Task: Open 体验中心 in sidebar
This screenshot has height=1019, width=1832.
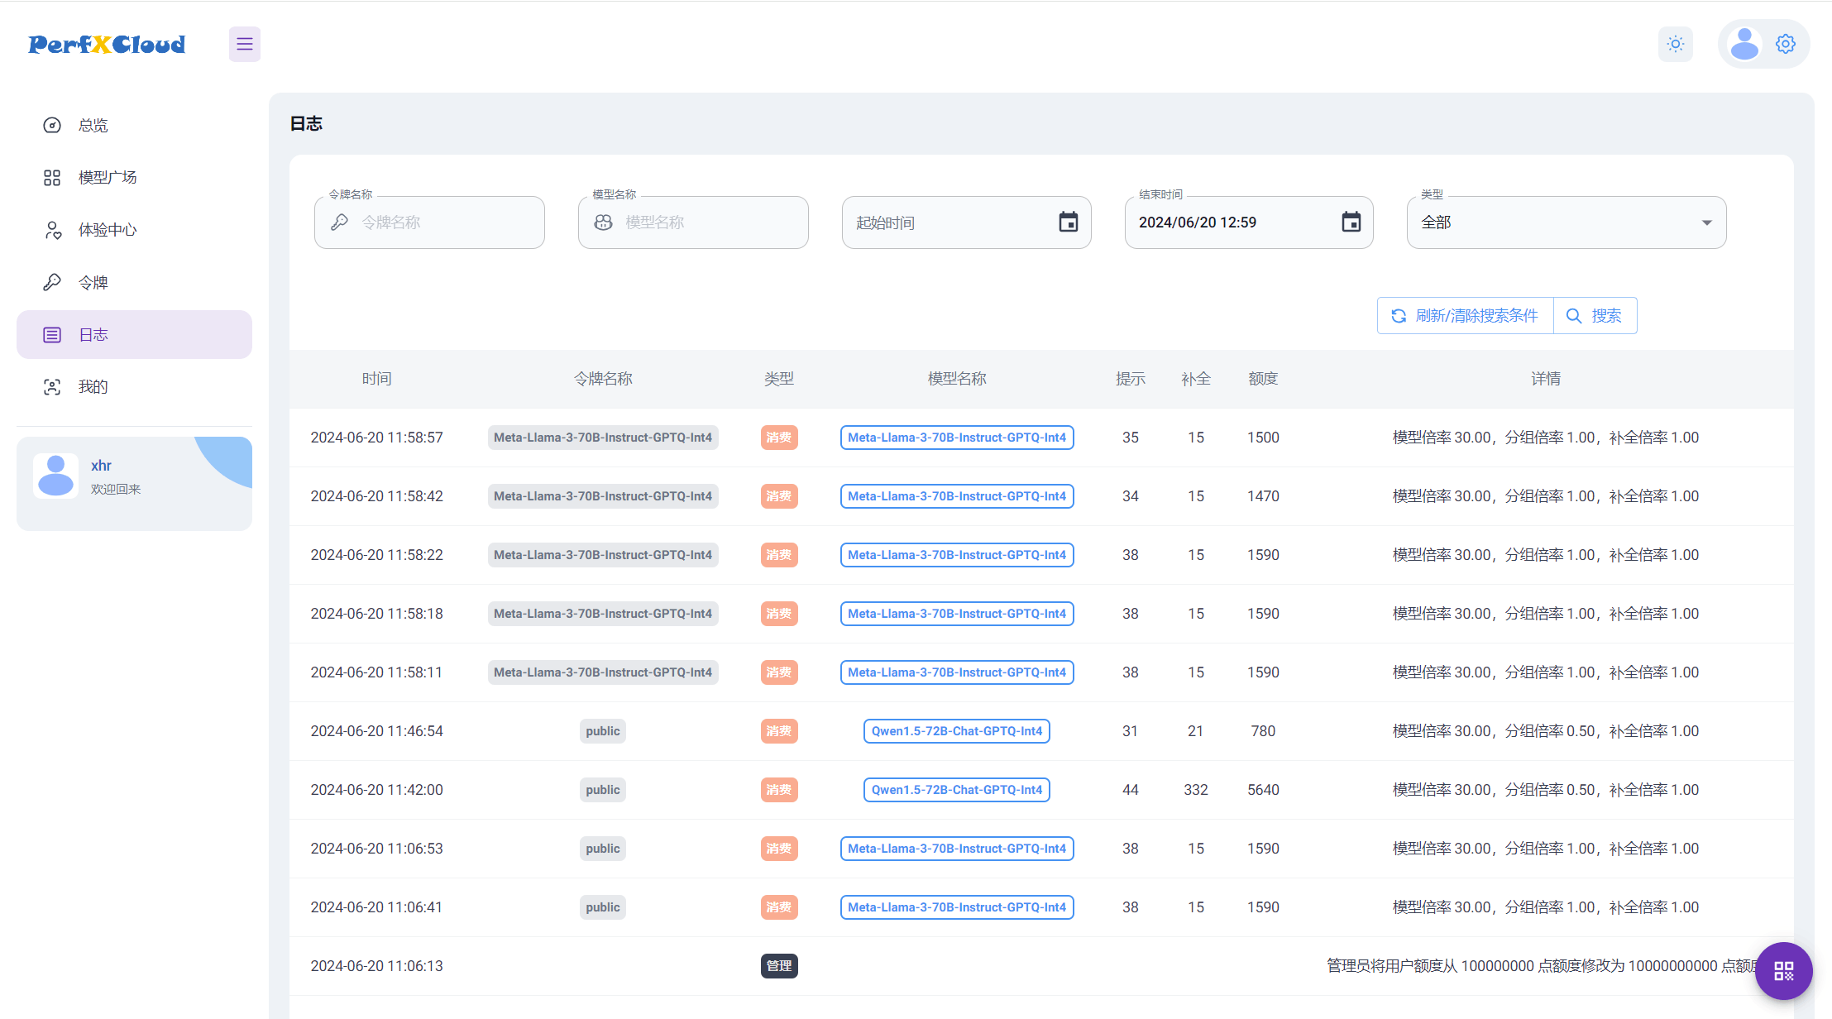Action: [x=134, y=230]
